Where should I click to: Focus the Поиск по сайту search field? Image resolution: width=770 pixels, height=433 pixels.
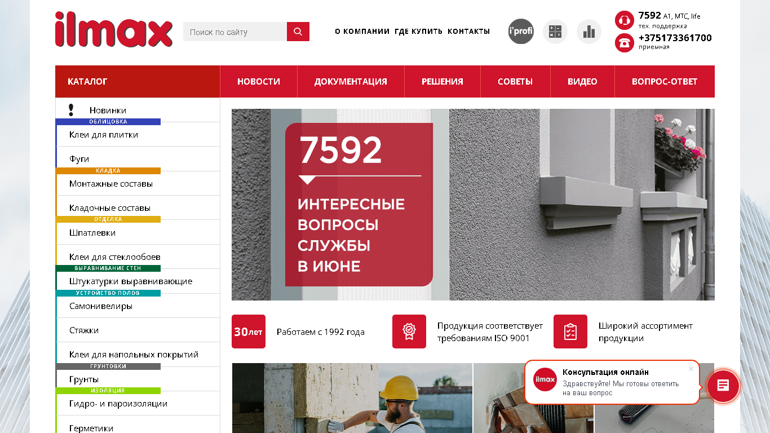235,32
